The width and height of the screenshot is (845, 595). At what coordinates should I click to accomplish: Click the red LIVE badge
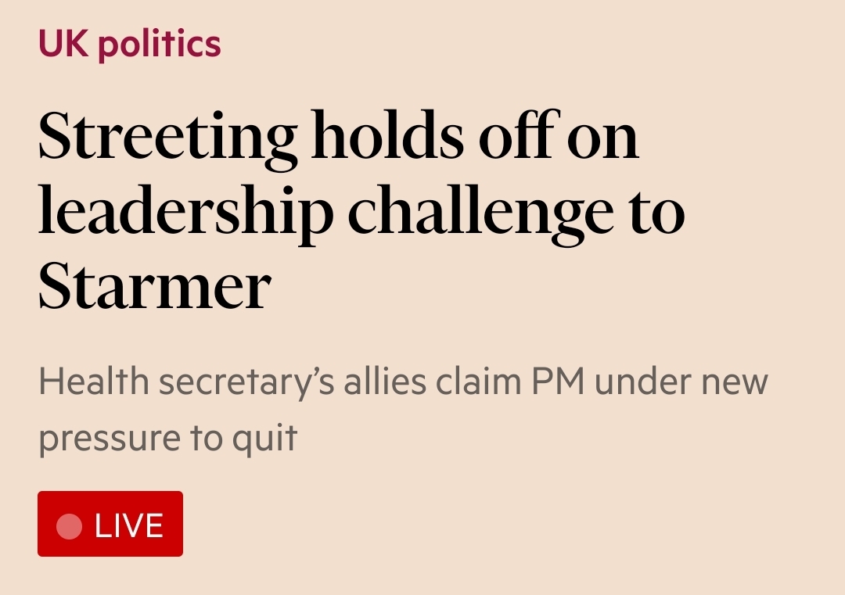tap(110, 523)
